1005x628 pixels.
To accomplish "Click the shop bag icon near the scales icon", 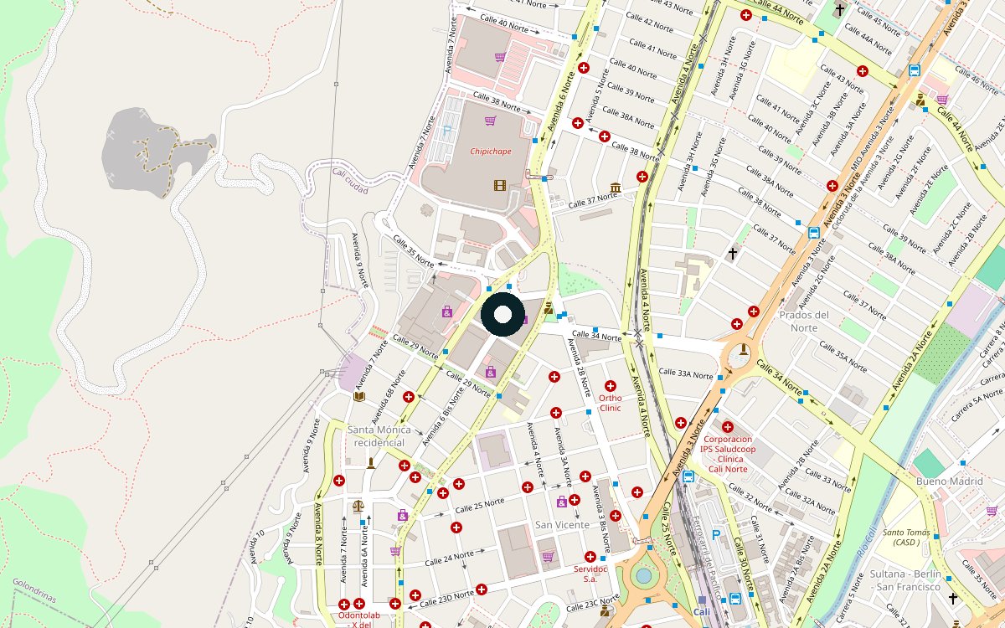I will pos(403,515).
